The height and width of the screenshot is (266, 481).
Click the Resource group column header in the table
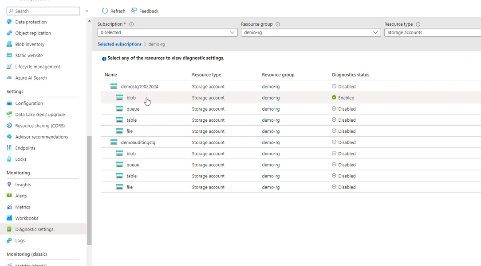pos(278,75)
